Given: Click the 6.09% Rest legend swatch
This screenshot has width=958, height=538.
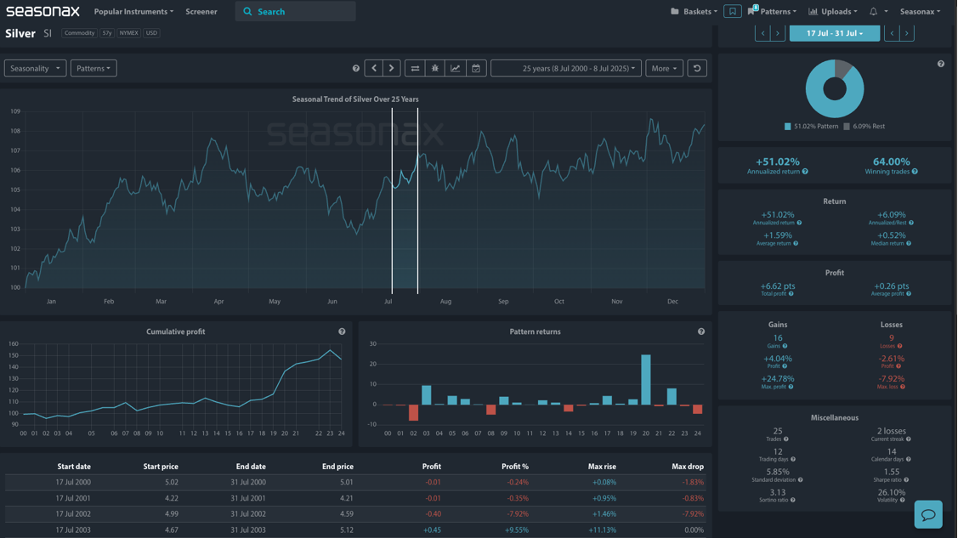Looking at the screenshot, I should click(846, 127).
